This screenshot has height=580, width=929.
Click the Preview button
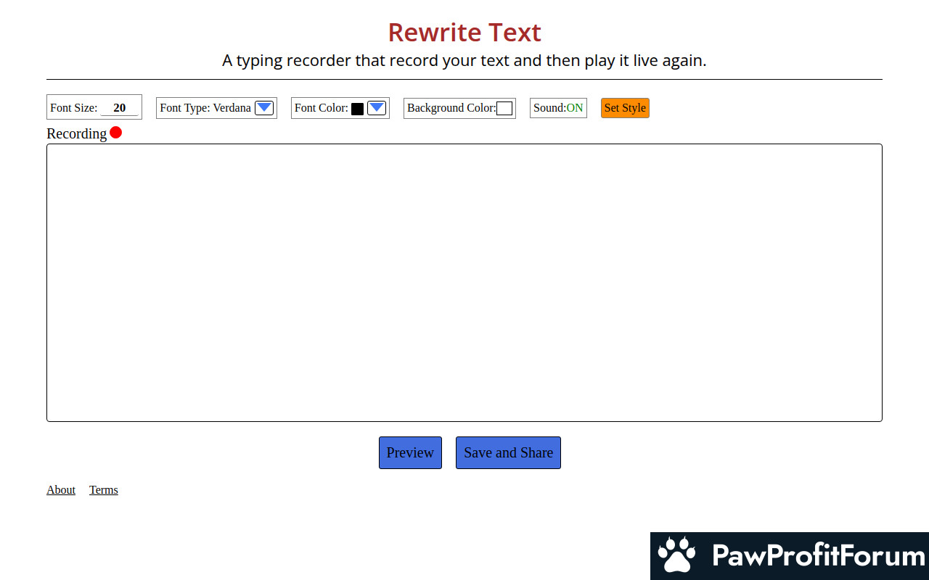[x=410, y=452]
